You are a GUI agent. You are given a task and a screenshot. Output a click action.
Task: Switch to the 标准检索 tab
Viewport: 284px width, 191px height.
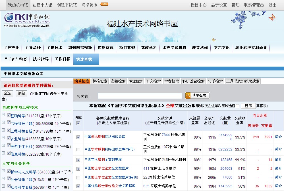[100, 81]
